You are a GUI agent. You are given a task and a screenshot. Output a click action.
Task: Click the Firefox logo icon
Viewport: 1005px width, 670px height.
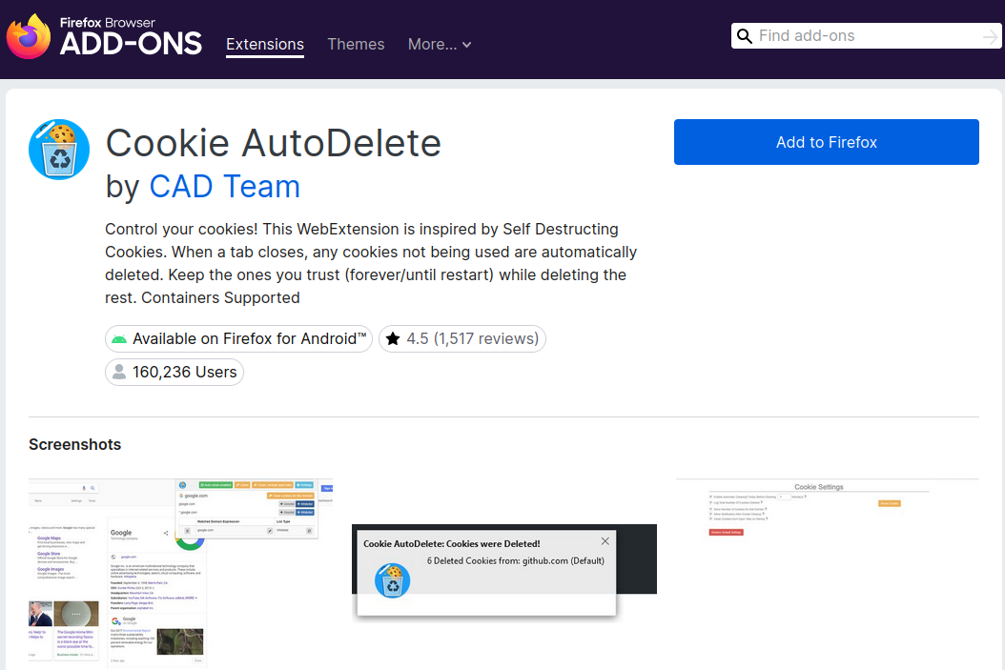(x=29, y=36)
